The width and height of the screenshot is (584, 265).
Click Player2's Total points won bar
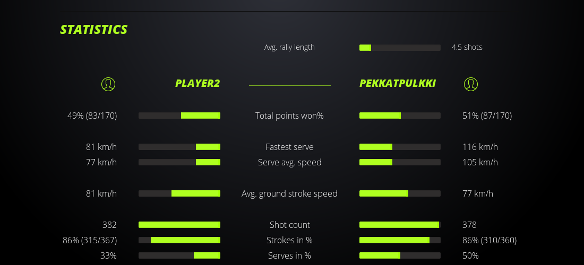(179, 116)
